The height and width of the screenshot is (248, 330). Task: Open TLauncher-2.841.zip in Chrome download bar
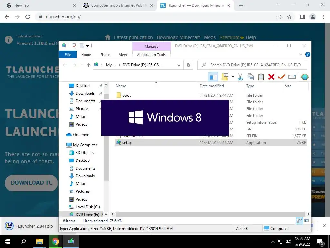click(x=29, y=226)
